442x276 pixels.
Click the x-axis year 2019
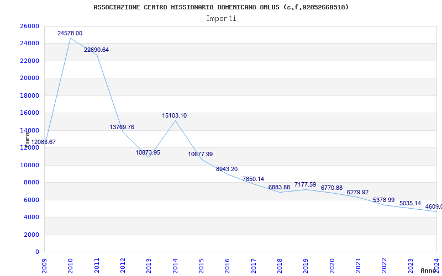point(306,266)
